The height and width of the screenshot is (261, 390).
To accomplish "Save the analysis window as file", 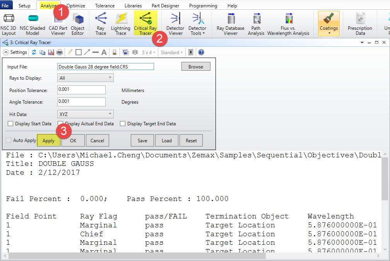I will click(51, 52).
